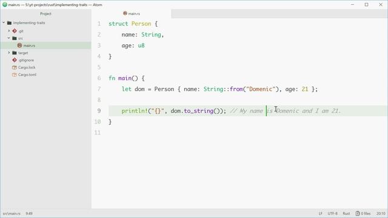Viewport: 388px width, 218px height.
Task: Expand the target folder chevron
Action: (x=9, y=53)
